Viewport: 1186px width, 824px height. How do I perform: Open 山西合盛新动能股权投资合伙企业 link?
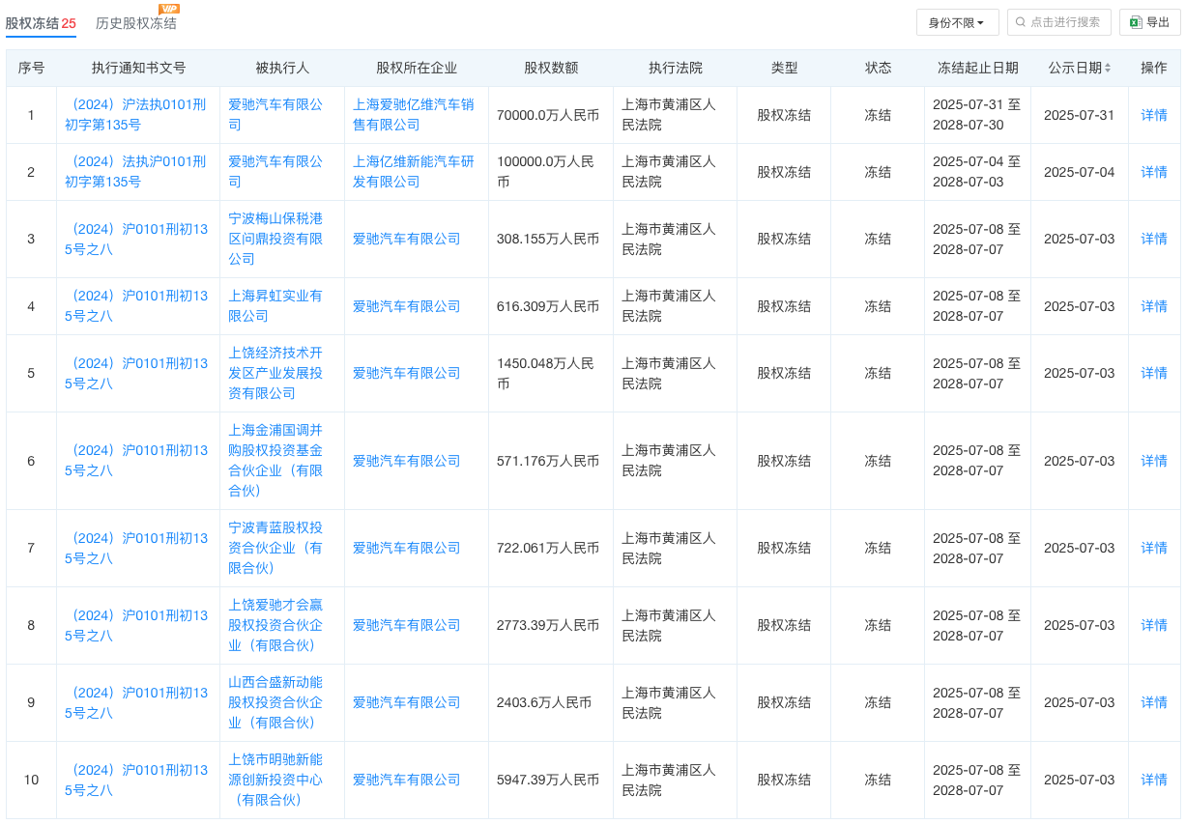pos(275,702)
